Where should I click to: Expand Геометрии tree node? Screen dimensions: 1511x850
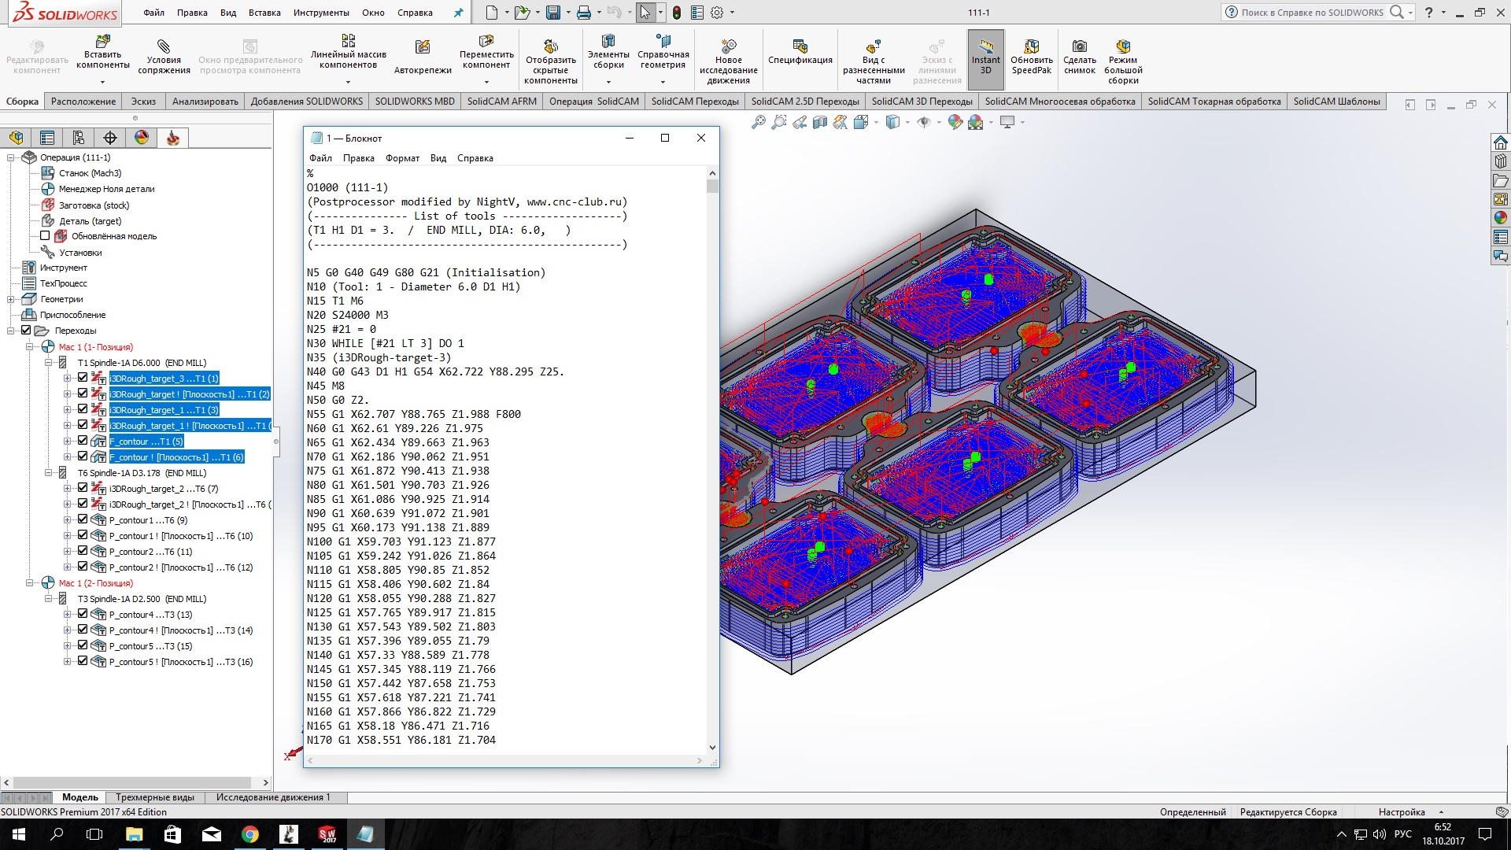[11, 299]
